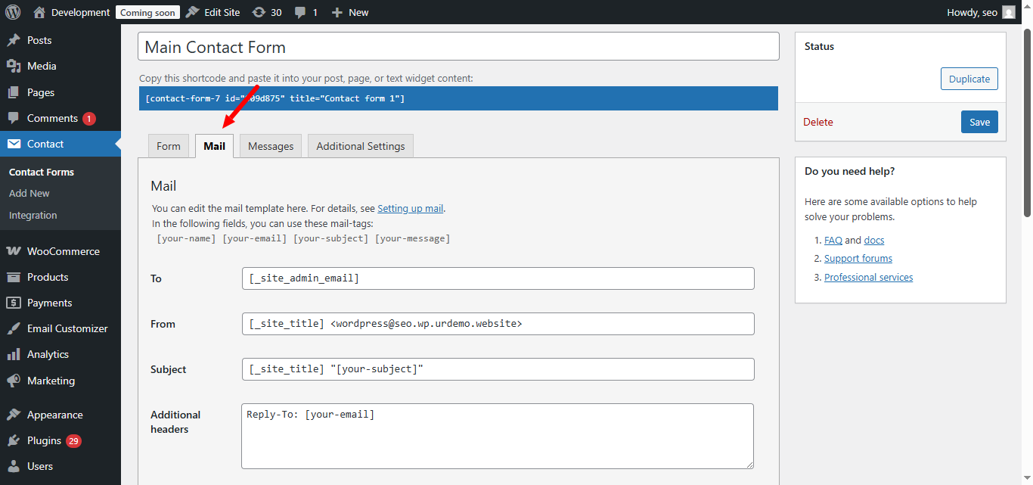This screenshot has width=1033, height=485.
Task: Click the Additional headers textarea
Action: [498, 436]
